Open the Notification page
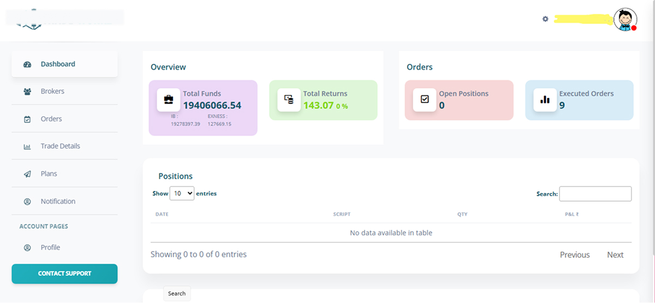 point(64,201)
